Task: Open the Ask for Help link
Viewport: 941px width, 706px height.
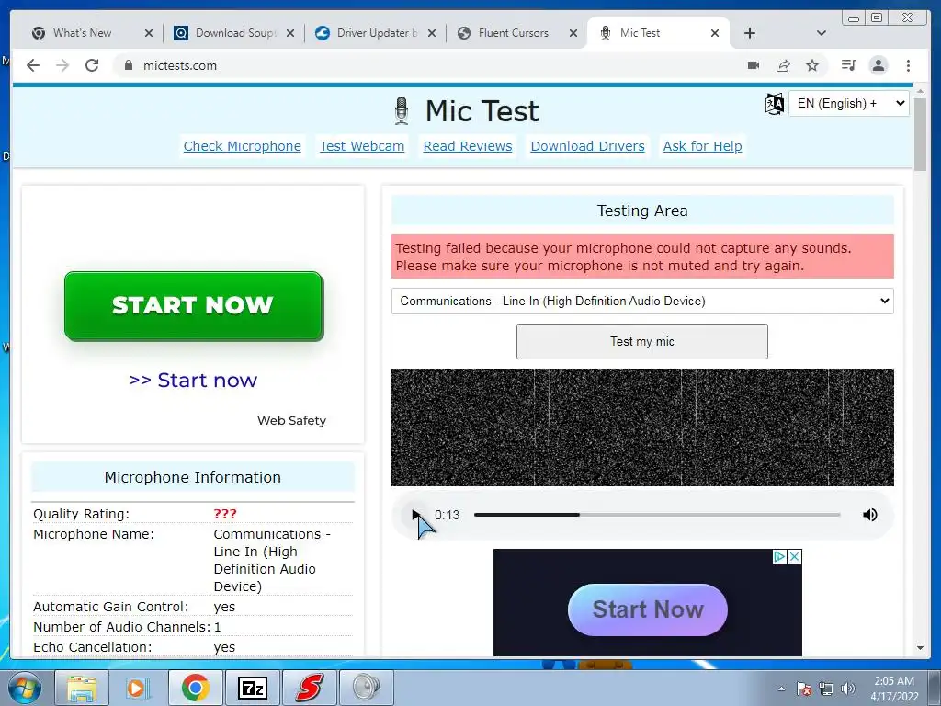Action: click(702, 146)
